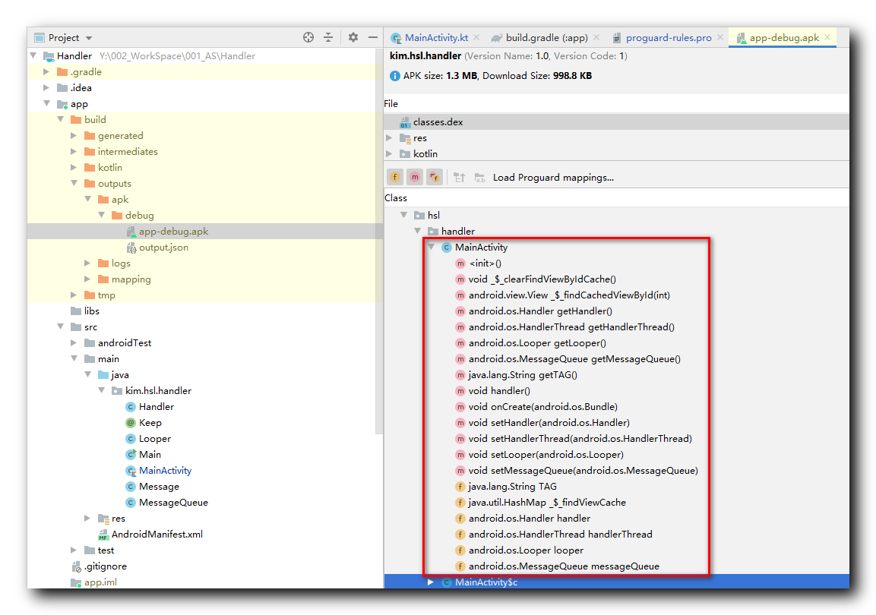
Task: Collapse the build folder in Project tree
Action: point(60,119)
